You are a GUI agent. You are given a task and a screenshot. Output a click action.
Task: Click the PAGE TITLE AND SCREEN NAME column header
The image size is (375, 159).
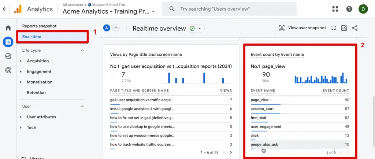point(140,90)
